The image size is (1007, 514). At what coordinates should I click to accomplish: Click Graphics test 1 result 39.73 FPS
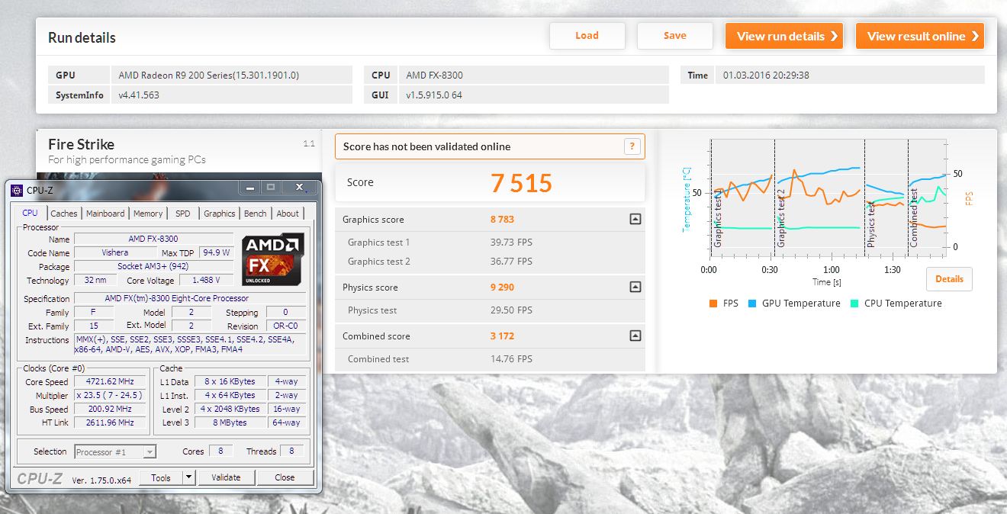511,243
